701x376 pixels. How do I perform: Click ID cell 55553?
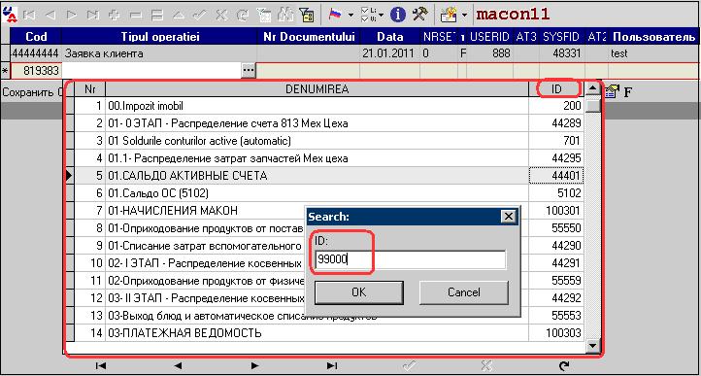556,316
